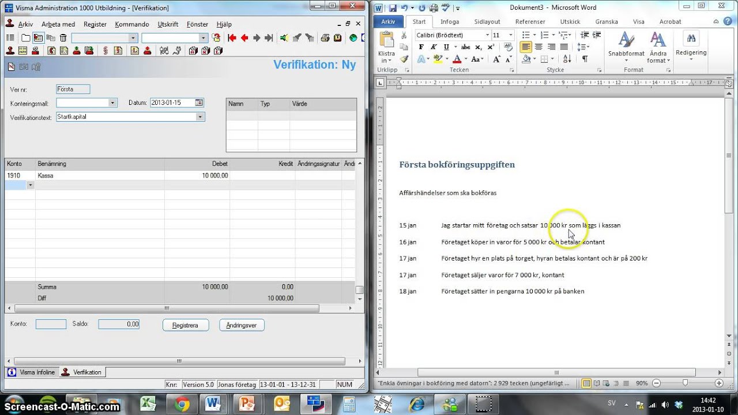The image size is (738, 415).
Task: Apply subscript formatting in Word
Action: (x=478, y=47)
